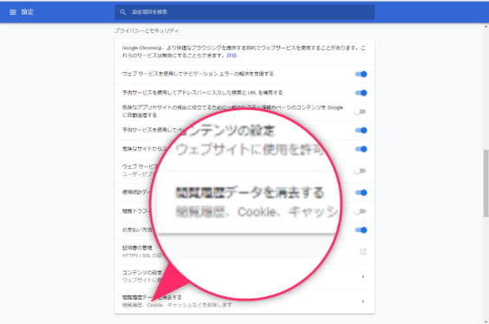Viewport: 489px width, 324px height.
Task: Expand 閲覧履歴データを消去する with its arrow
Action: 363,301
